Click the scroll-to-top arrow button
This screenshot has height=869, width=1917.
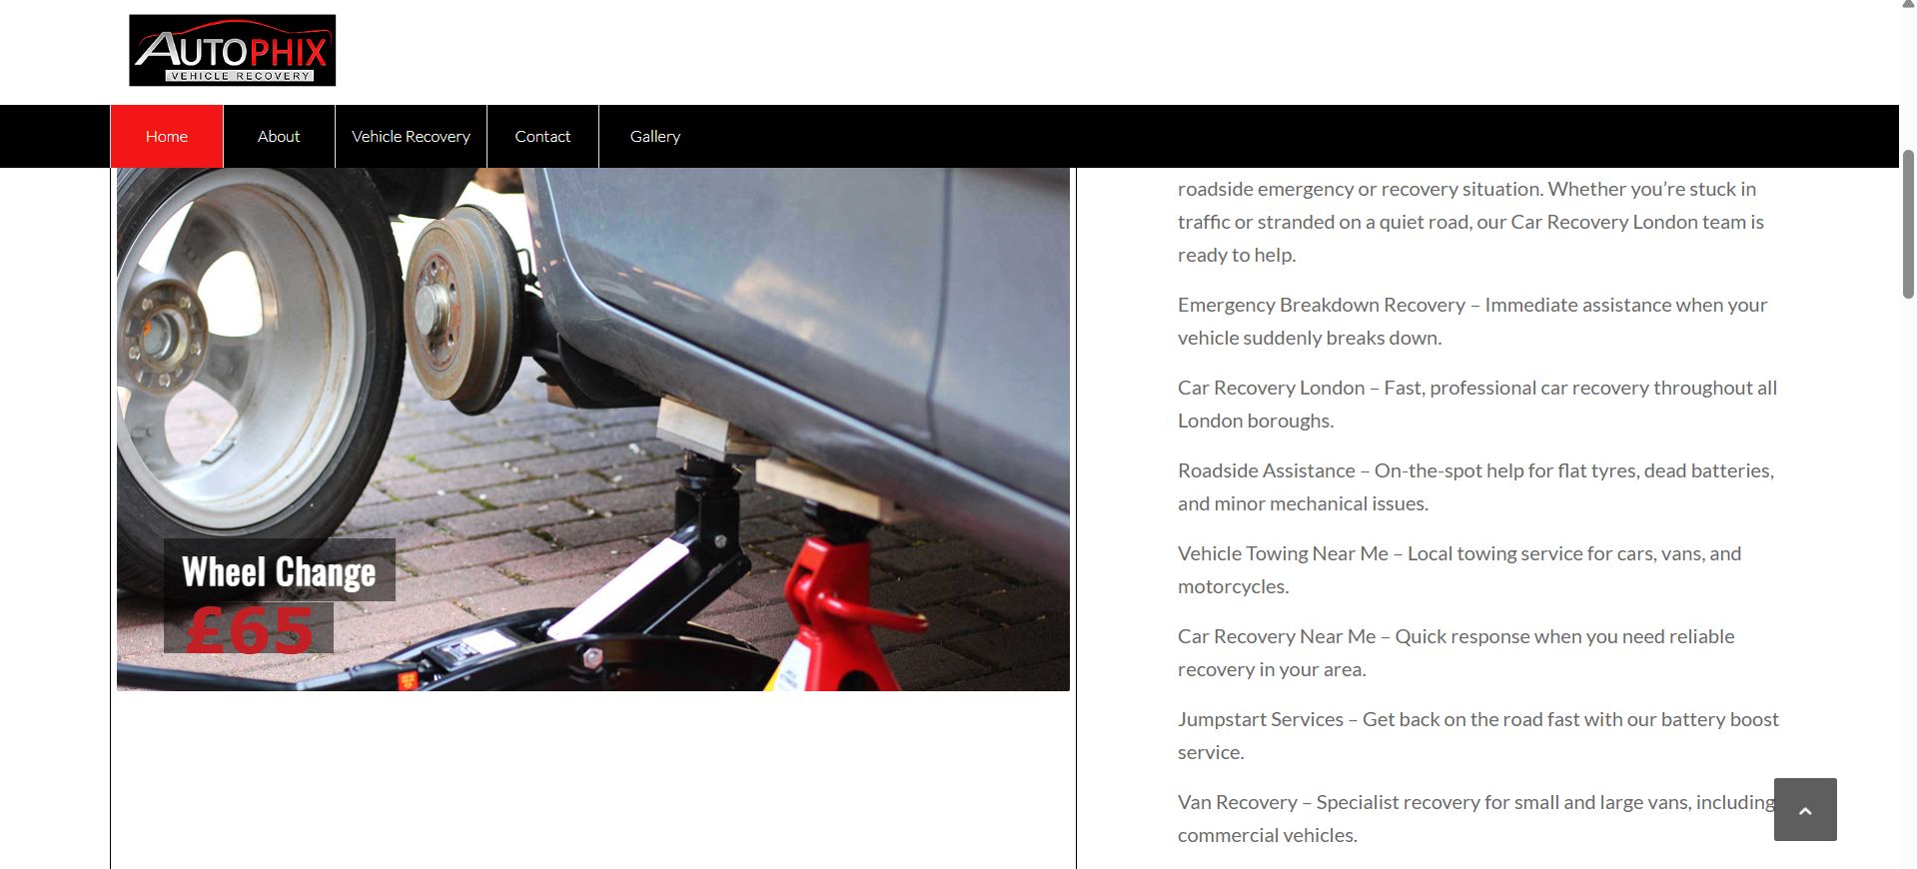point(1805,809)
